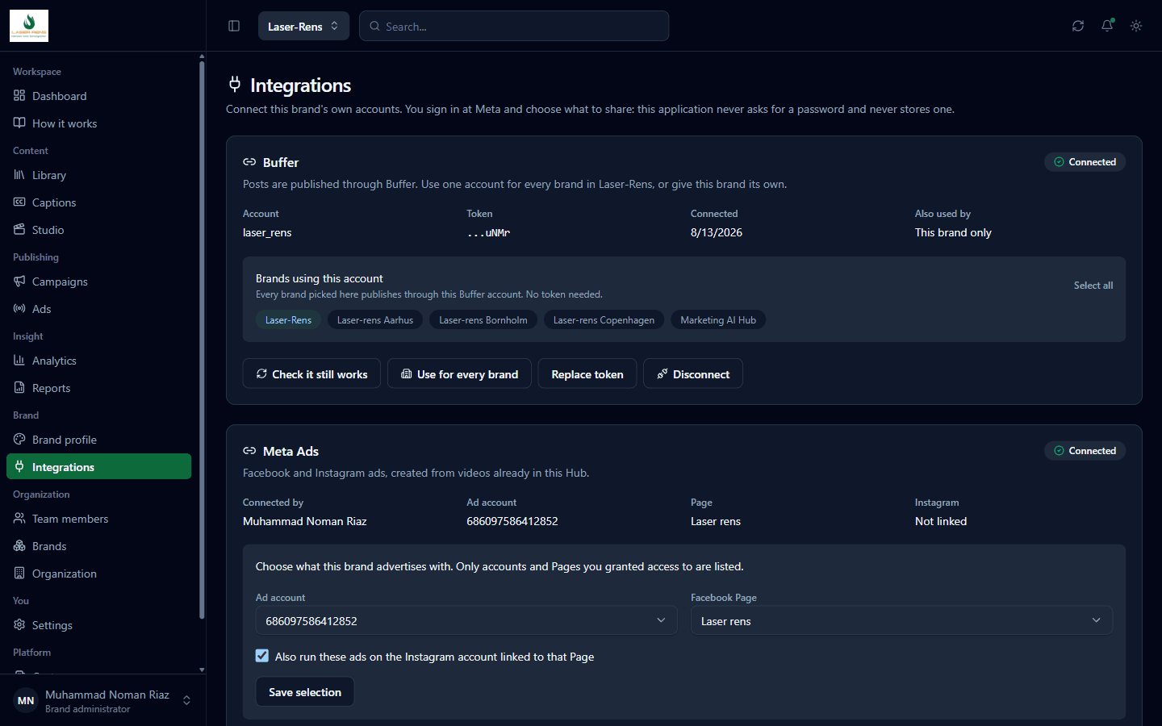Toggle the Laser-rens Bornholm brand chip
Image resolution: width=1162 pixels, height=726 pixels.
[x=483, y=320]
